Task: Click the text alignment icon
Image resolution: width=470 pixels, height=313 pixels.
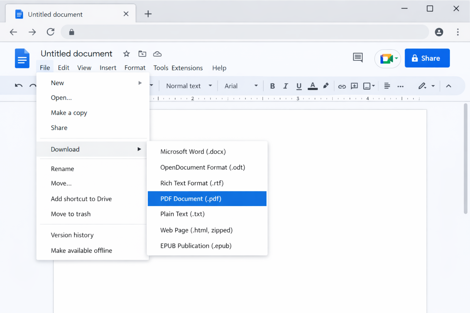Action: tap(387, 86)
